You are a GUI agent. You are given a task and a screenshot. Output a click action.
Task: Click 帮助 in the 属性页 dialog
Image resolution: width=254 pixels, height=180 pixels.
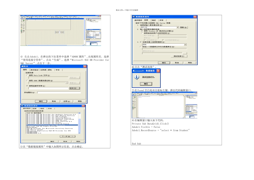click(80, 101)
